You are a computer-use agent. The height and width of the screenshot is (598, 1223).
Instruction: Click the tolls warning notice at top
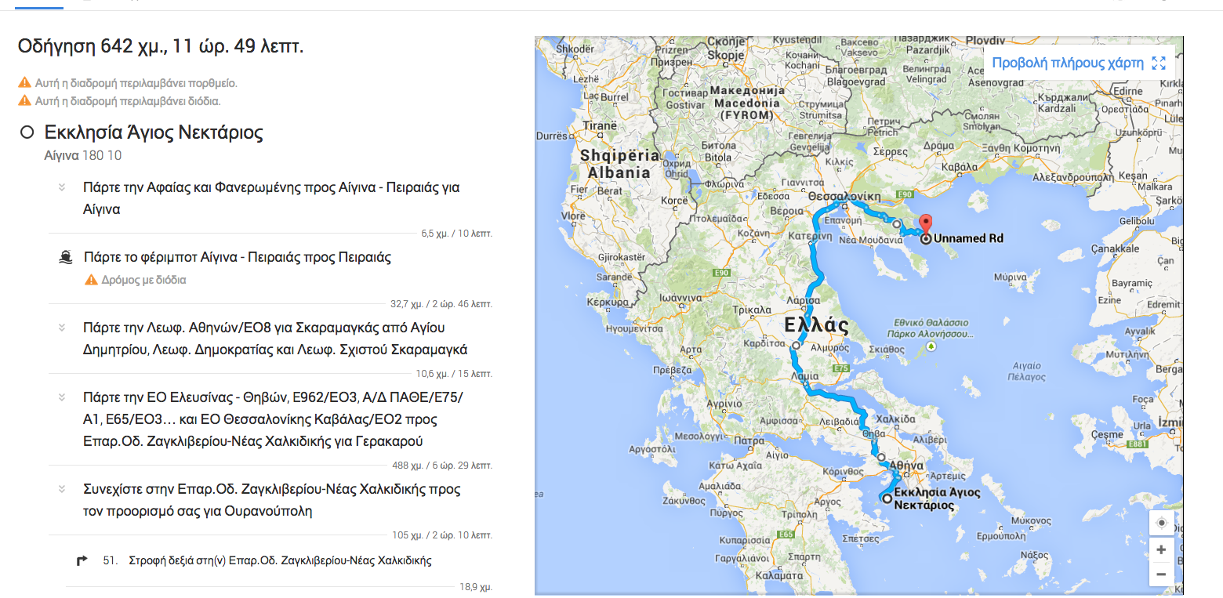(127, 101)
